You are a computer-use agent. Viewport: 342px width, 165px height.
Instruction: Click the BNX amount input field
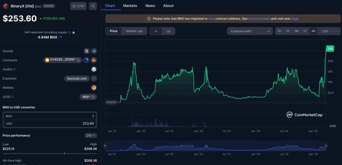point(50,116)
